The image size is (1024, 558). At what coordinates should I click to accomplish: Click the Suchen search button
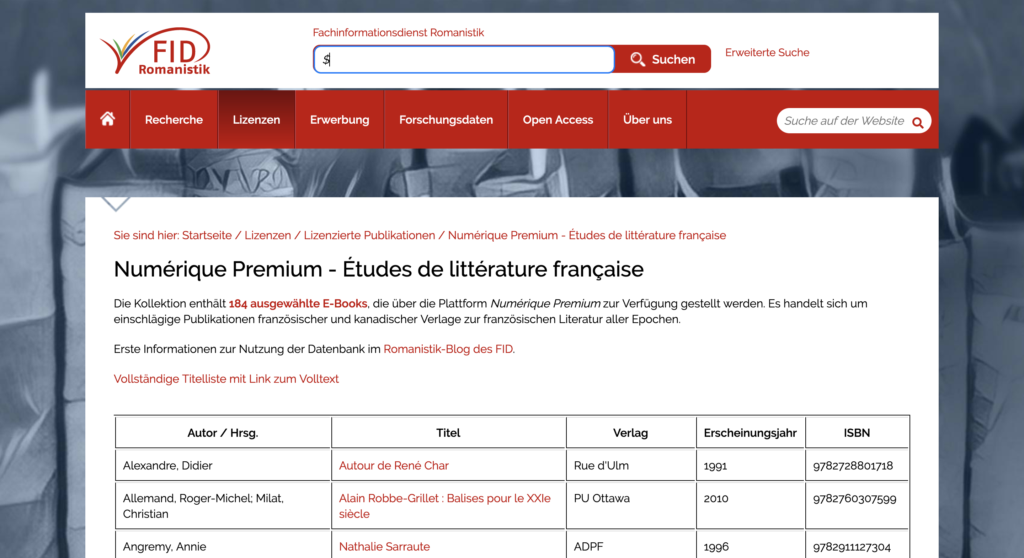point(663,59)
